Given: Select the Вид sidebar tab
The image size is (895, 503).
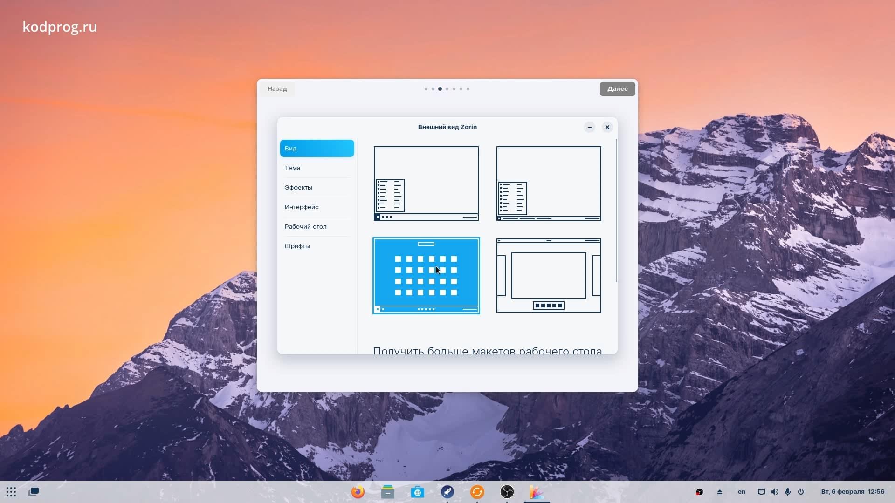Looking at the screenshot, I should tap(317, 148).
